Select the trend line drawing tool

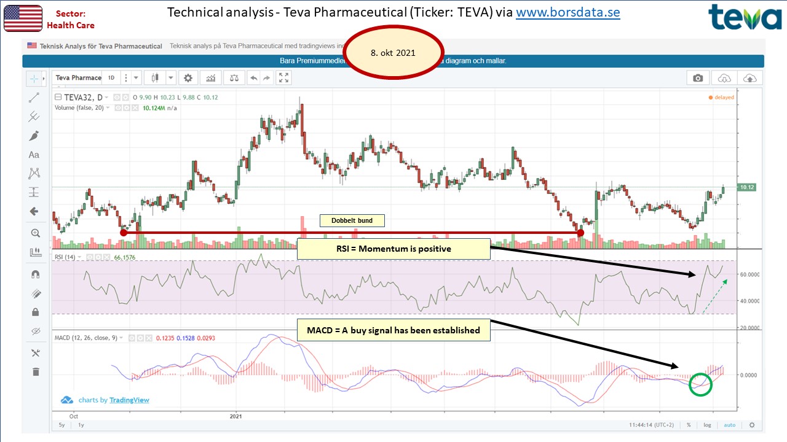coord(34,97)
